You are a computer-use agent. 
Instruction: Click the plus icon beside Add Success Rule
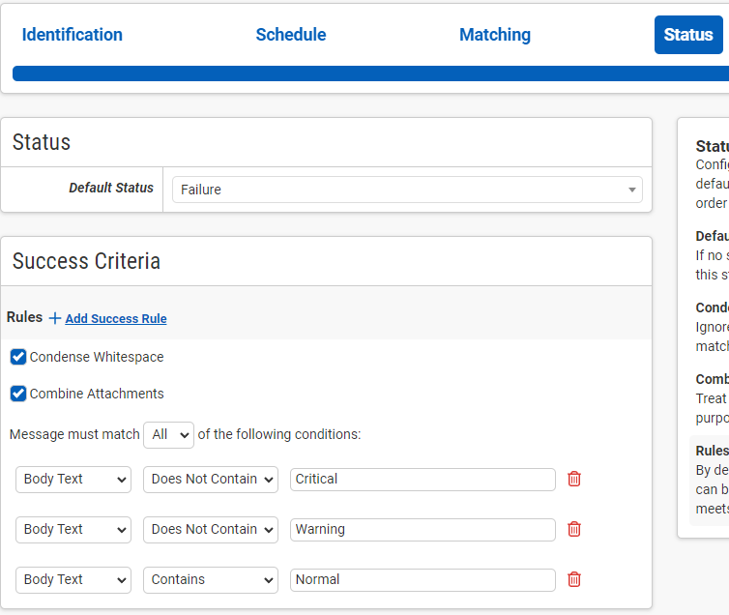pyautogui.click(x=55, y=318)
